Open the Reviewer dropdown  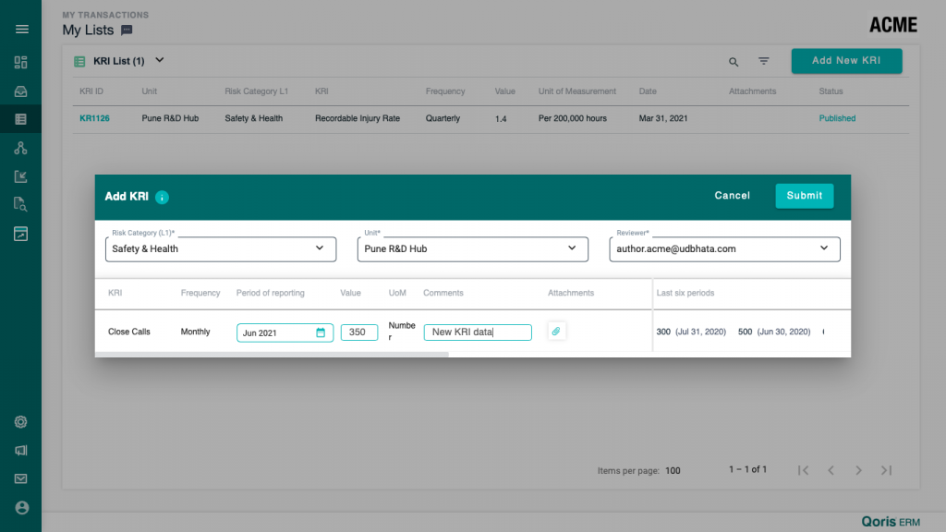click(724, 249)
